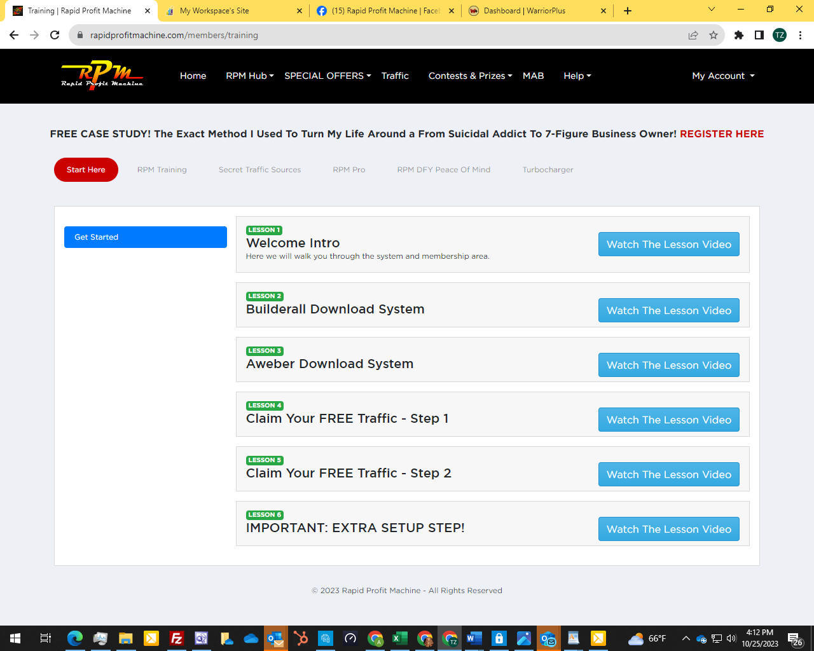Open the Chrome three-dot menu
Screen dimensions: 814x651
pos(800,35)
